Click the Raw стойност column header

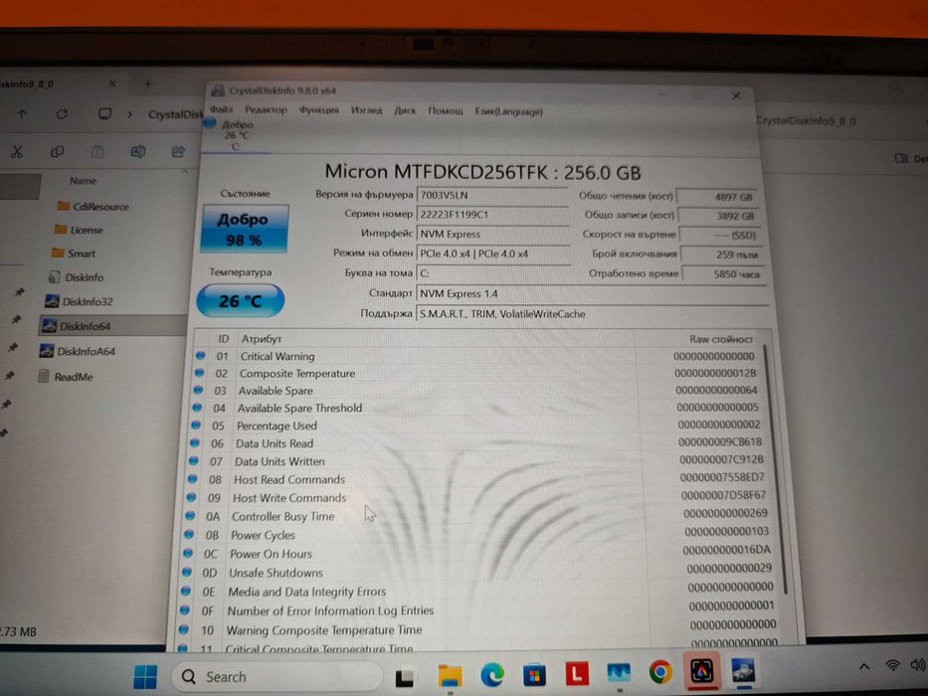(x=721, y=340)
